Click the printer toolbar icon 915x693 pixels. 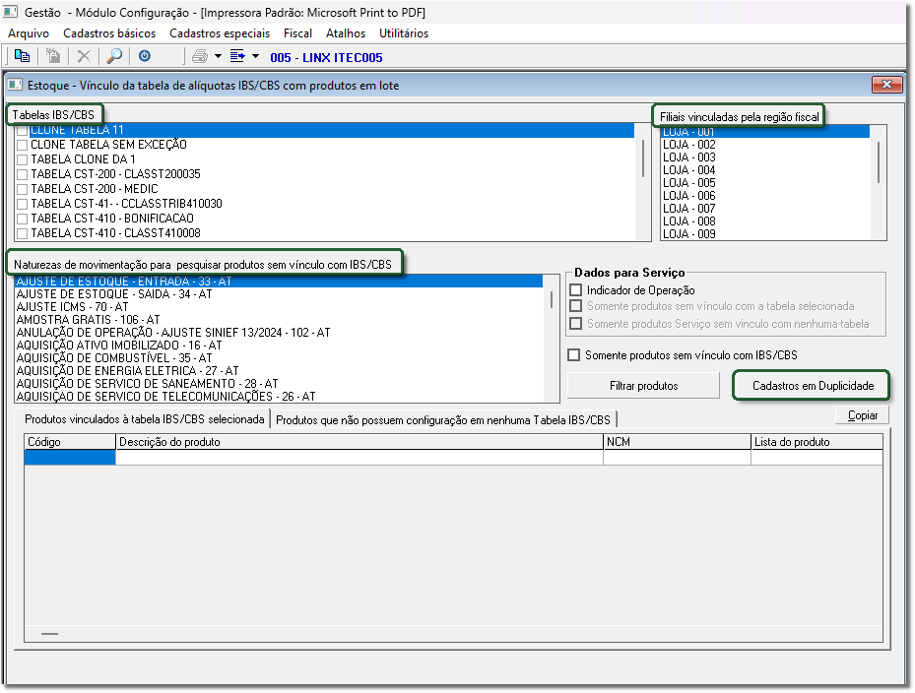pos(200,56)
